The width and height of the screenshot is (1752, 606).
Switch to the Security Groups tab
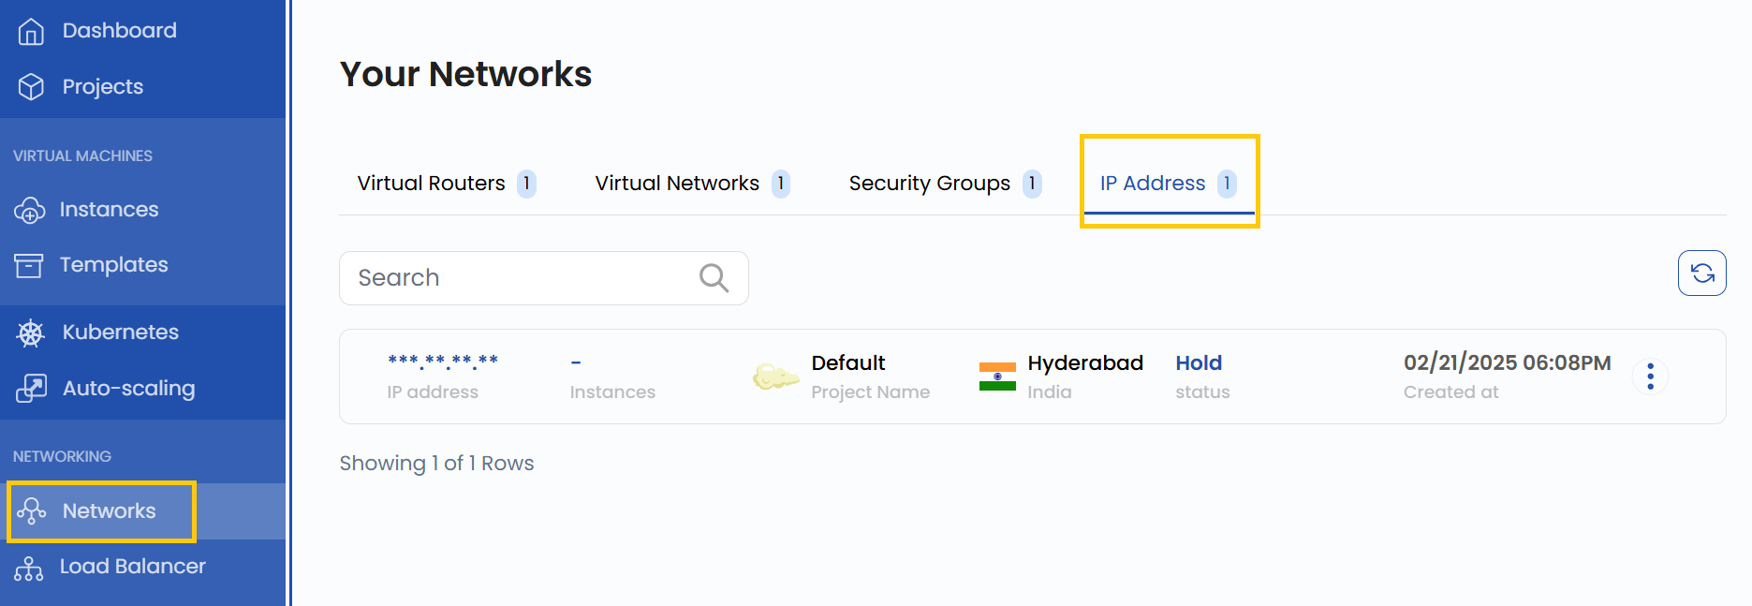pyautogui.click(x=928, y=184)
